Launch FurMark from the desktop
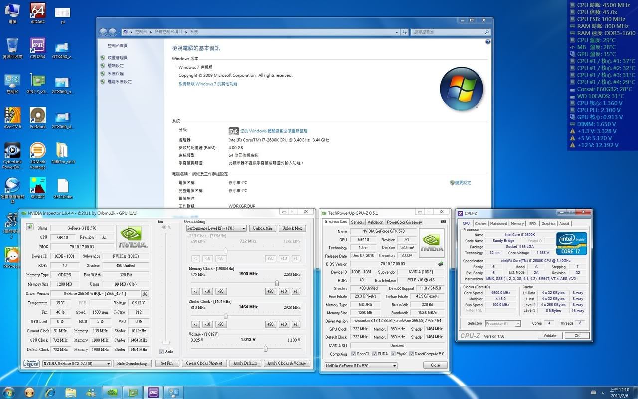Screen dimensions: 638x399 click(38, 116)
